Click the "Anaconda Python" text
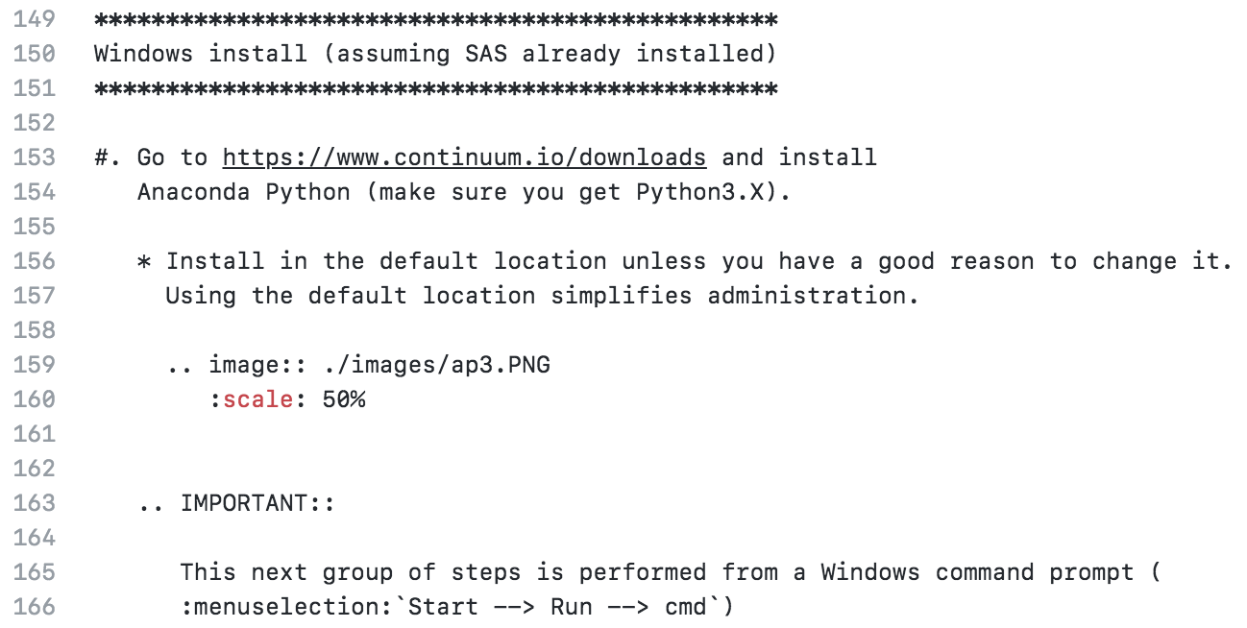The width and height of the screenshot is (1247, 628). tap(243, 192)
